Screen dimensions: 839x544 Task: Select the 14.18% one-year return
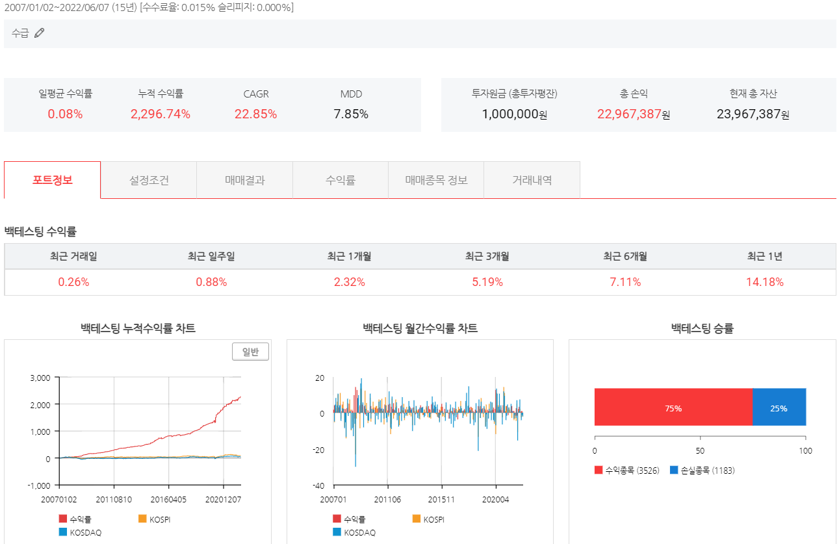click(765, 282)
